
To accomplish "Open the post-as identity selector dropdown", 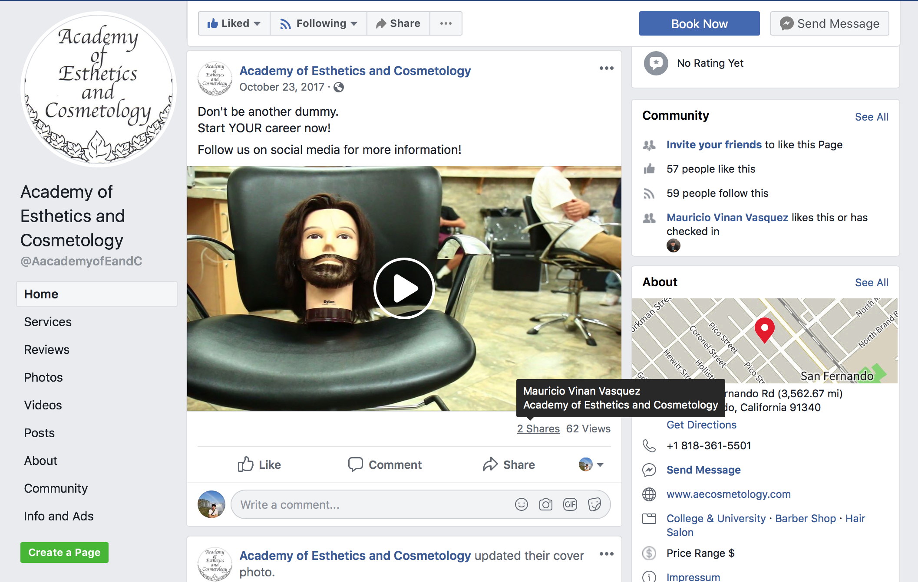I will pyautogui.click(x=591, y=464).
